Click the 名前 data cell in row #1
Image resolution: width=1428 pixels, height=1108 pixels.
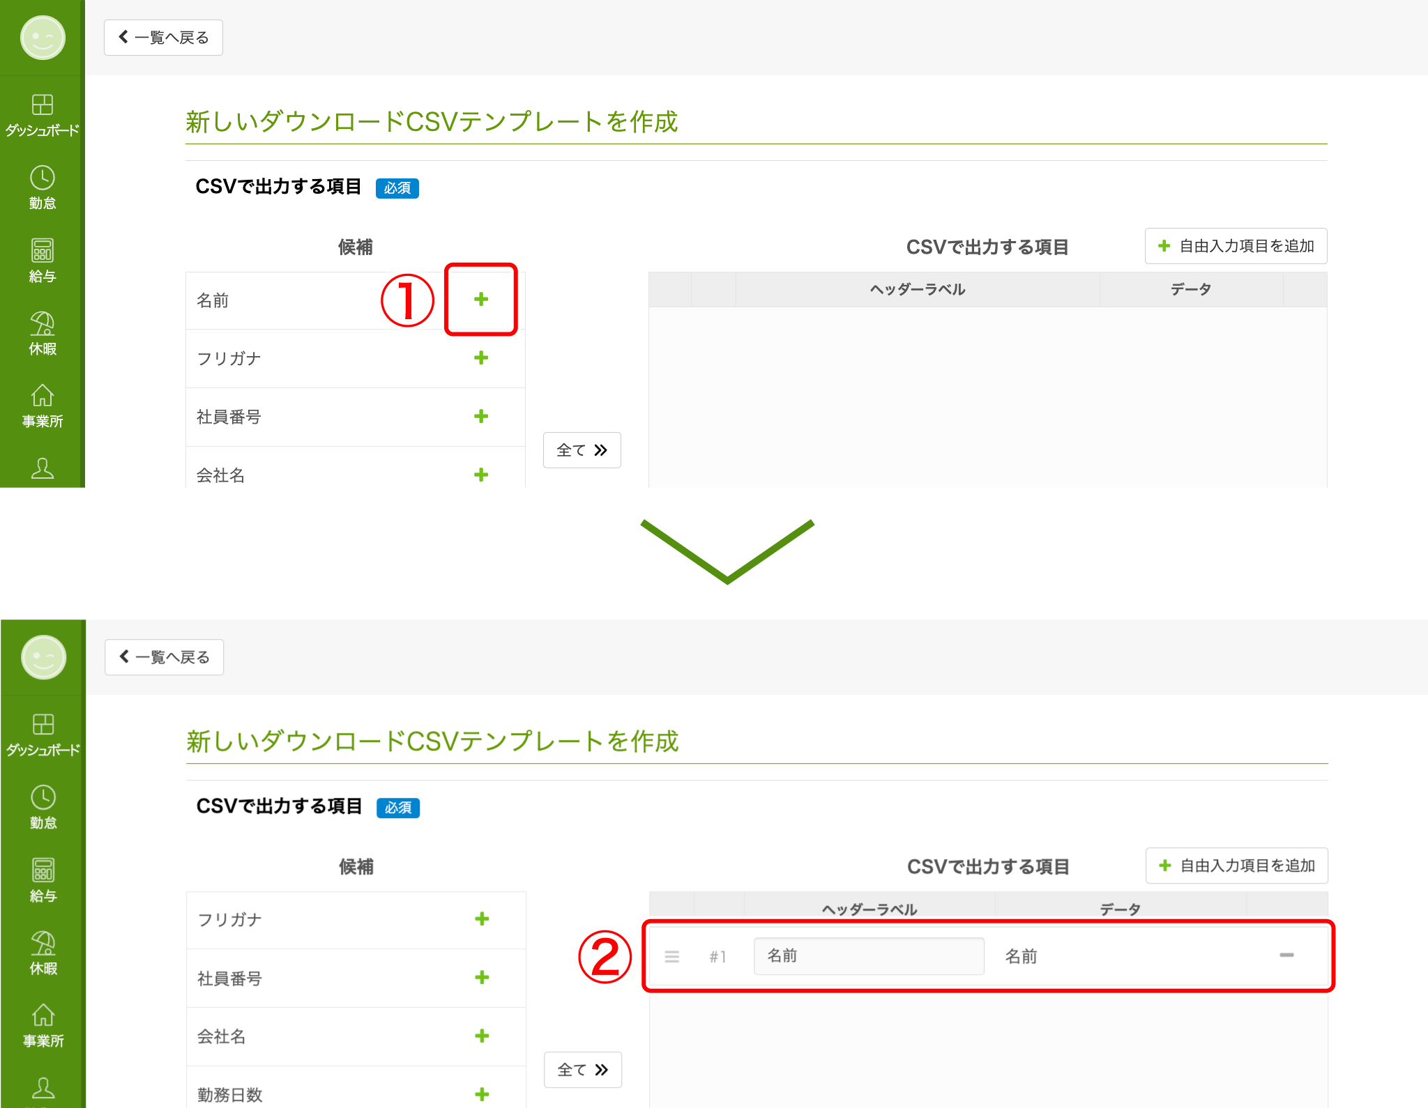click(x=1021, y=957)
